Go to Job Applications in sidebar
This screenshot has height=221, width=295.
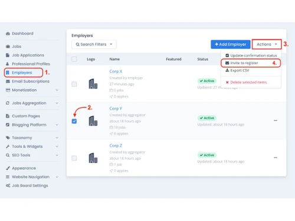[28, 55]
